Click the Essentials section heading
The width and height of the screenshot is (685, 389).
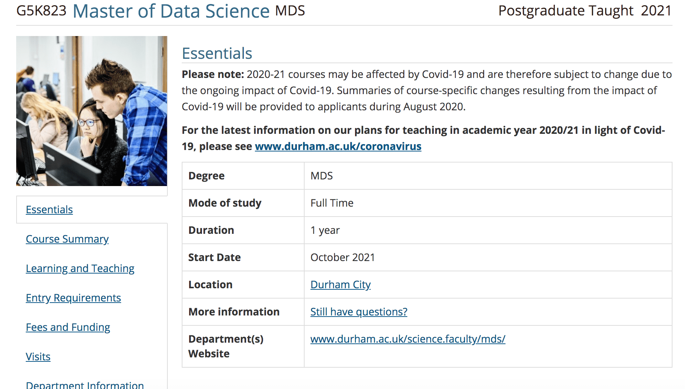(217, 53)
